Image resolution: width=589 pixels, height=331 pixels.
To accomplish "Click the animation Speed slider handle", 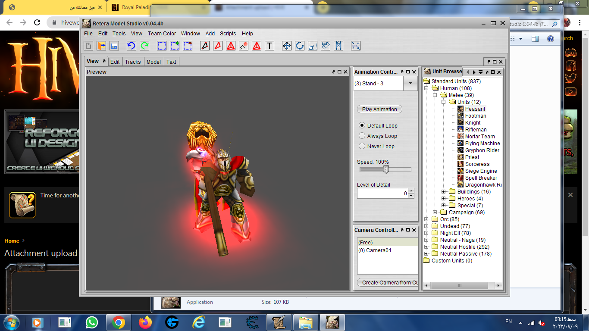I will click(x=386, y=169).
